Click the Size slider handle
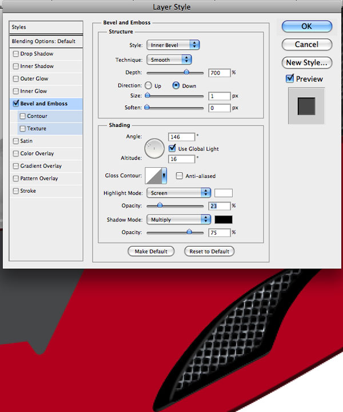 coord(147,95)
